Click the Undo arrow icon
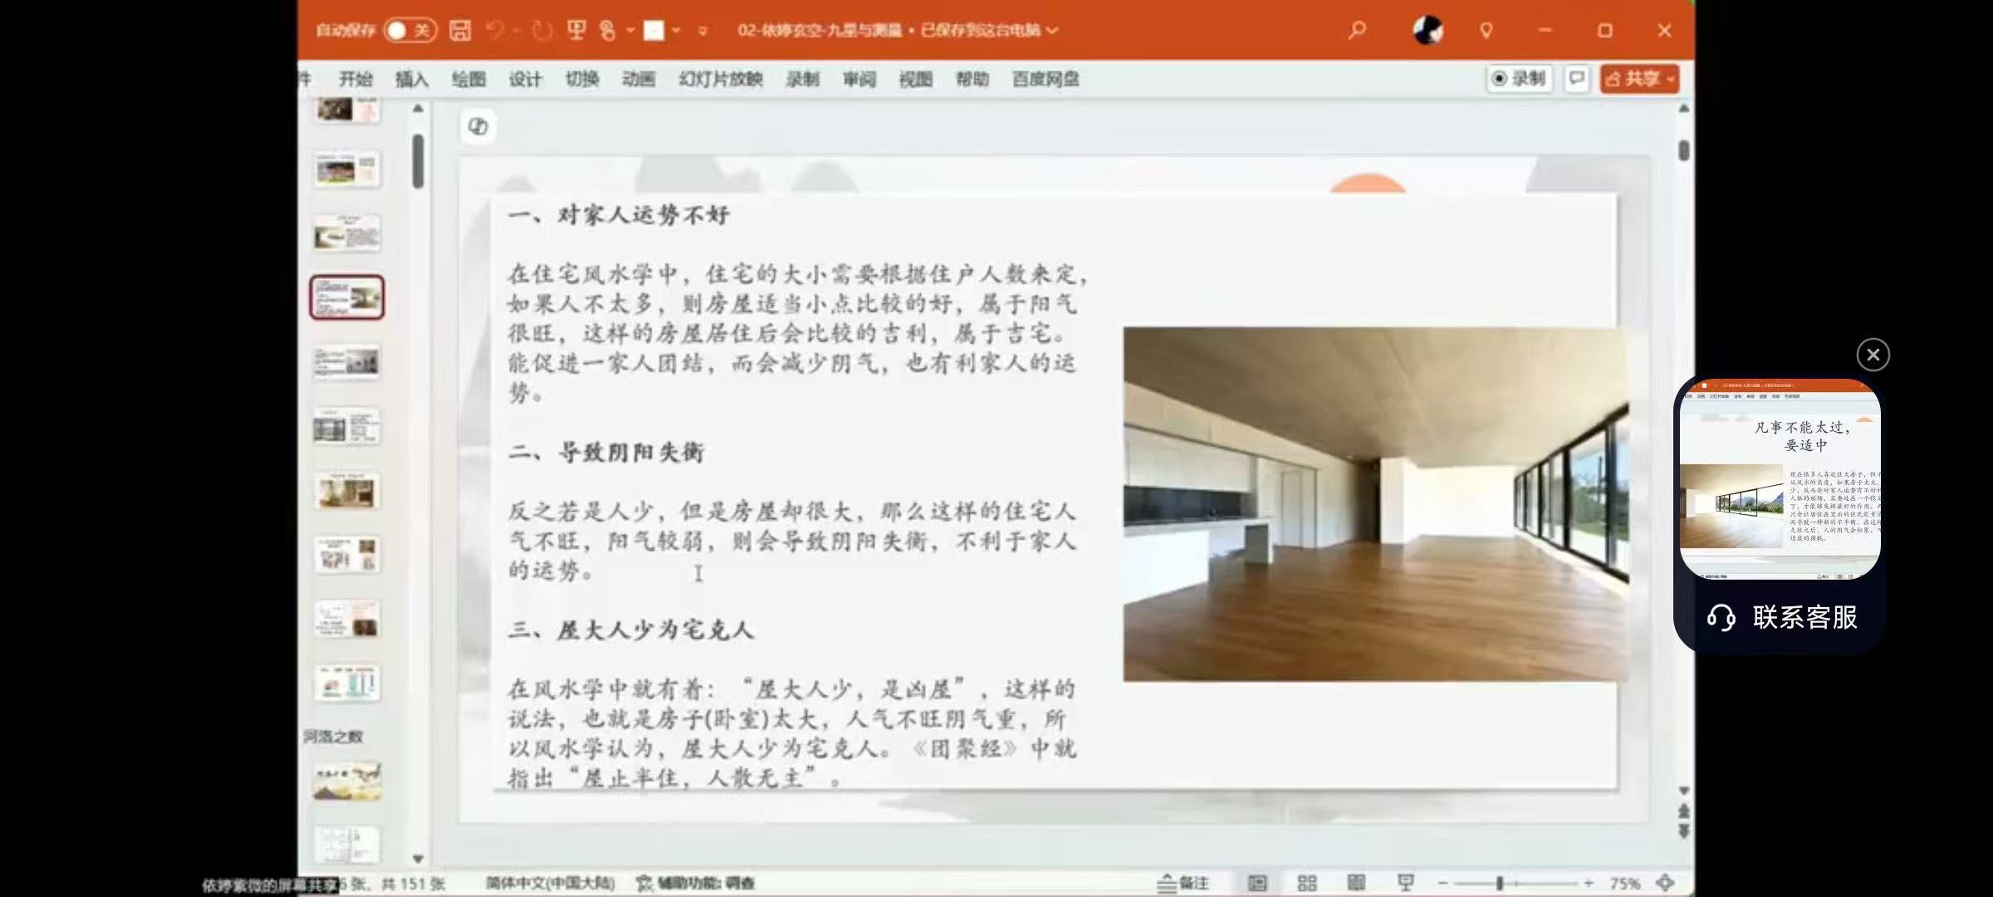Image resolution: width=1993 pixels, height=897 pixels. click(495, 31)
